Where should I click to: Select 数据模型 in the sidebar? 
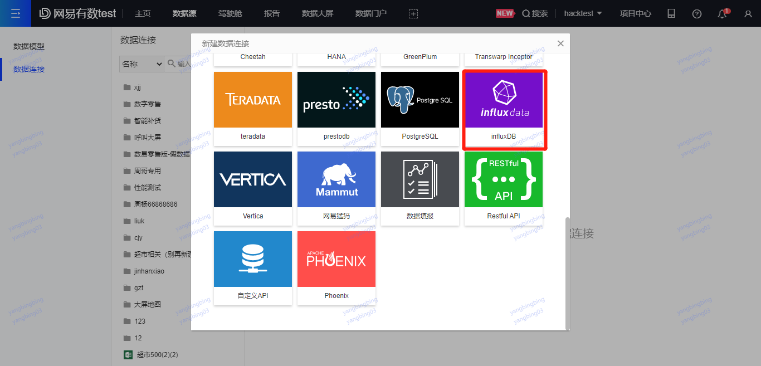pos(29,46)
